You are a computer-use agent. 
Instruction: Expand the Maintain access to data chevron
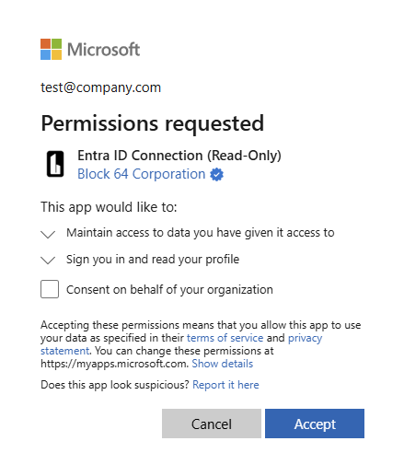pos(48,234)
